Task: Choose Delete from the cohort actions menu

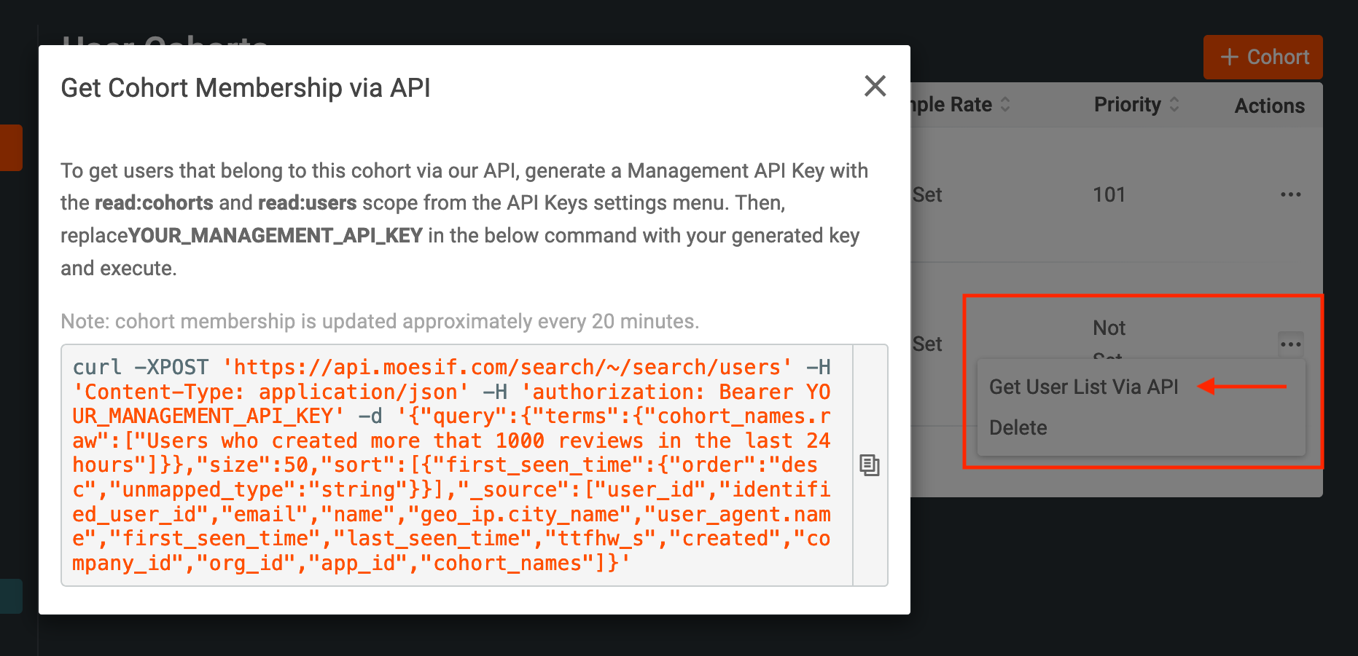Action: click(1018, 427)
